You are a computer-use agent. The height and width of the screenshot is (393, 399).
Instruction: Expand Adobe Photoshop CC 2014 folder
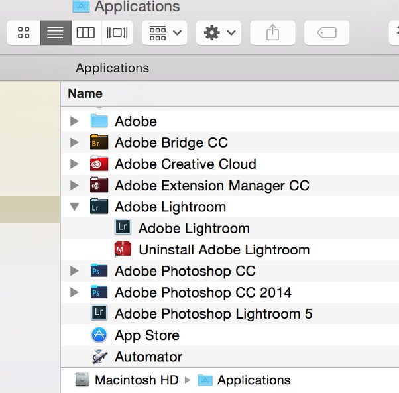74,292
